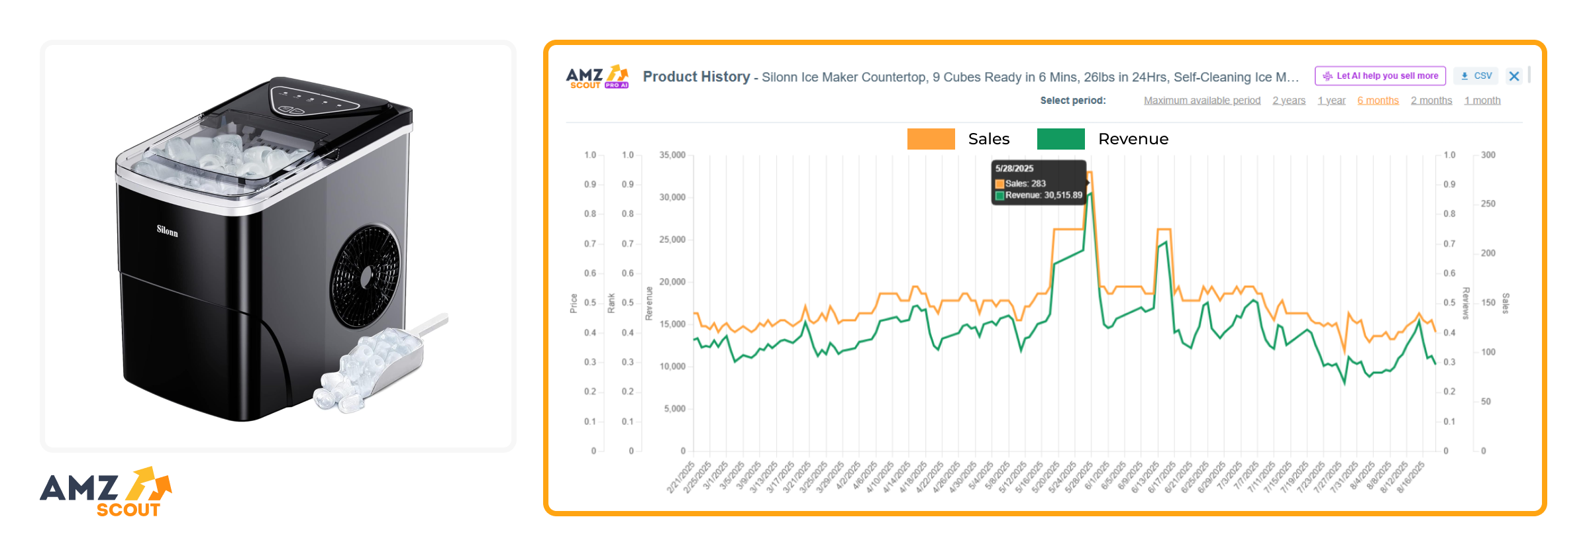
Task: Click the 'Select period:' label
Action: point(1073,101)
